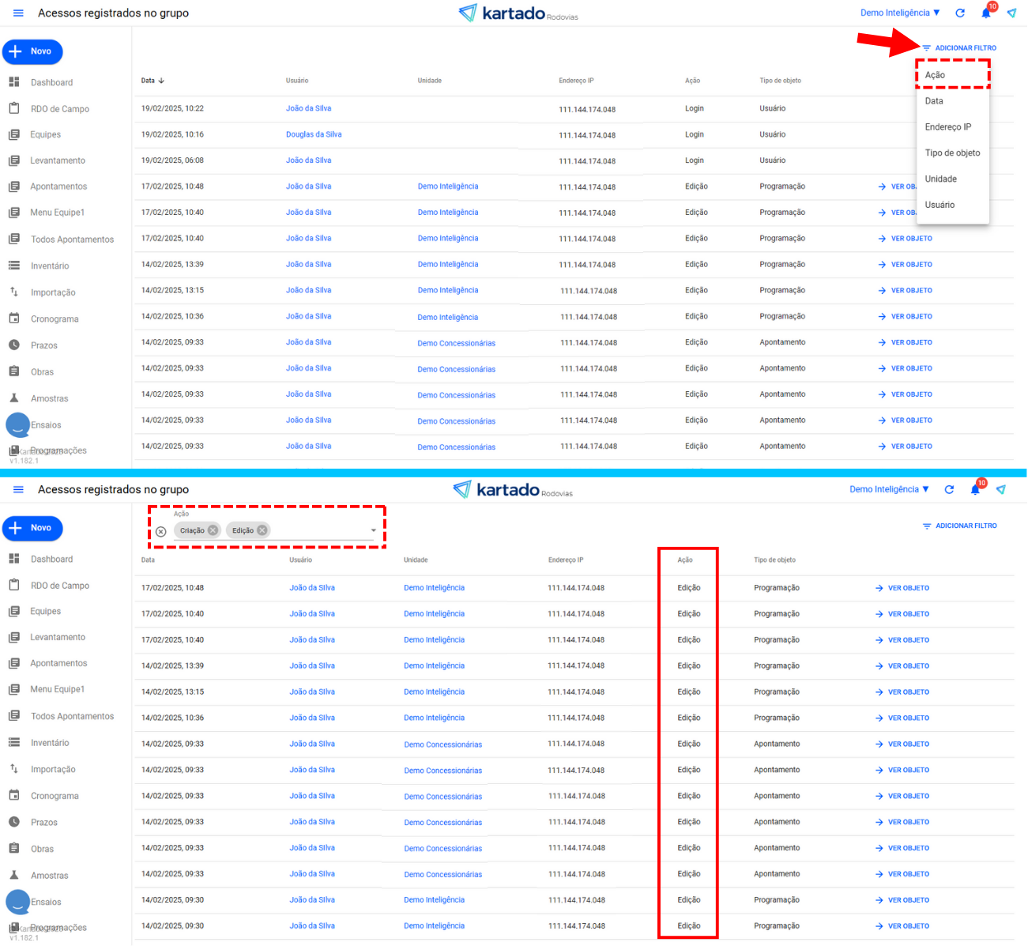Clear the whole Ação filter field
Viewport: 1028px width, 946px height.
point(161,532)
